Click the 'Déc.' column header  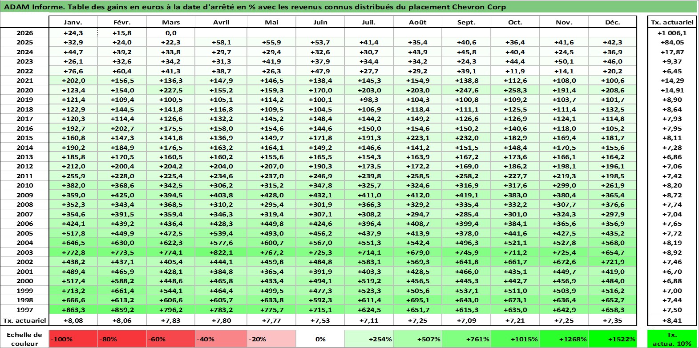pos(613,22)
